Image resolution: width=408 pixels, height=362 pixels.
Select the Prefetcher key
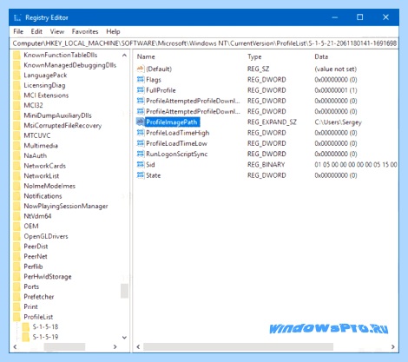[x=39, y=297]
